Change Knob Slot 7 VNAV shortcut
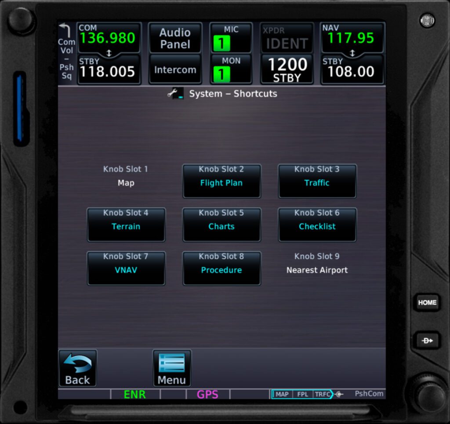The image size is (450, 424). (126, 268)
